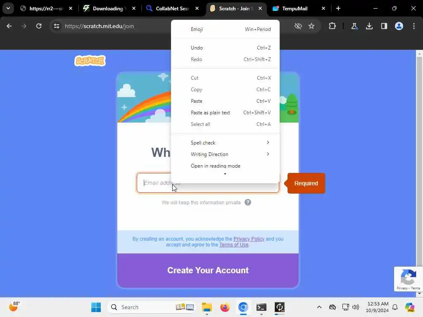Image resolution: width=423 pixels, height=317 pixels.
Task: Switch to the Downloading tab
Action: click(x=107, y=9)
